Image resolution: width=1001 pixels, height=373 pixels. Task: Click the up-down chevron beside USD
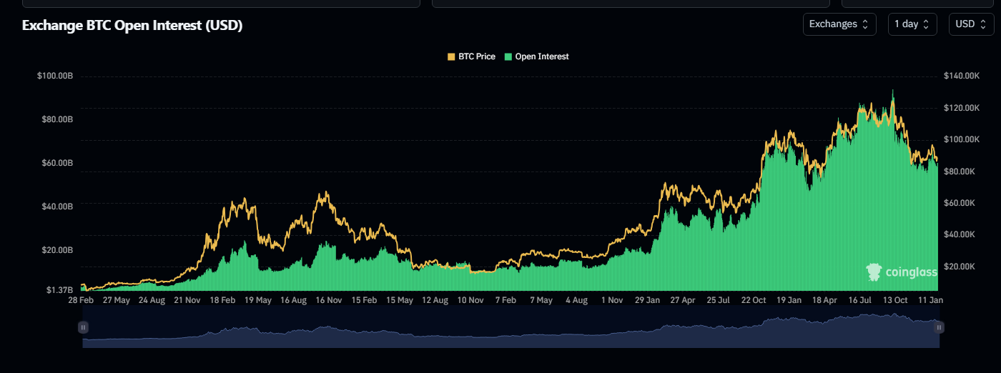pyautogui.click(x=983, y=24)
